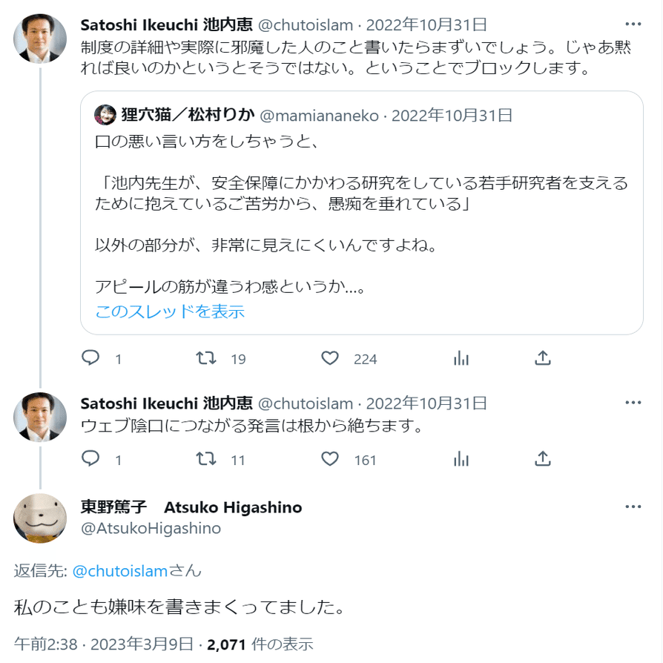The height and width of the screenshot is (663, 663).
Task: Open more options on second tweet
Action: (x=633, y=403)
